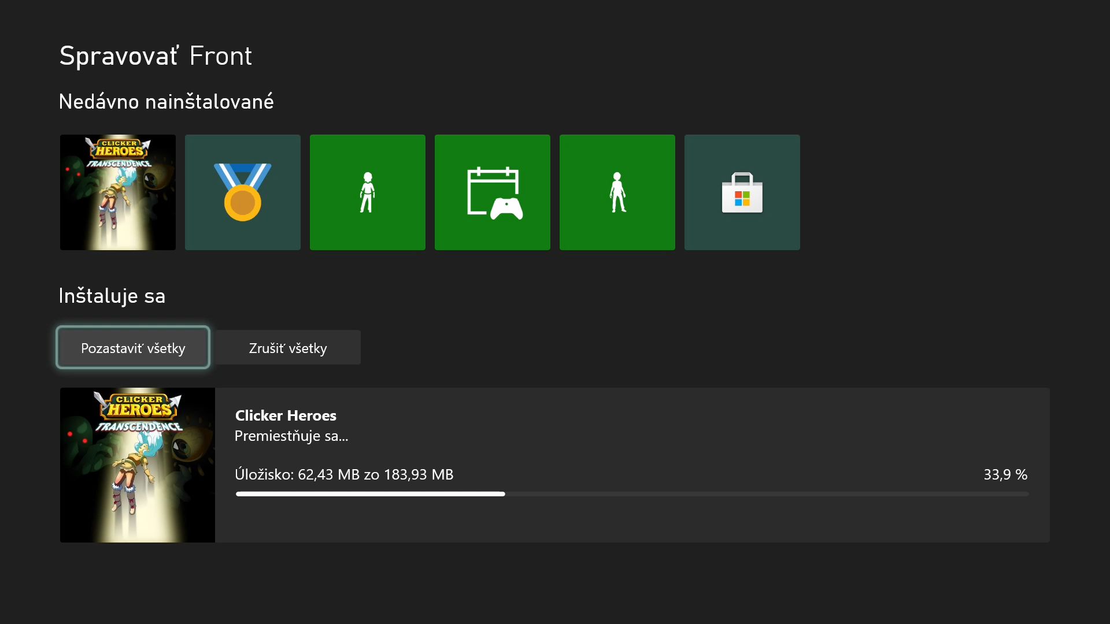Click the Clicker Heroes installation progress bar

click(x=632, y=494)
